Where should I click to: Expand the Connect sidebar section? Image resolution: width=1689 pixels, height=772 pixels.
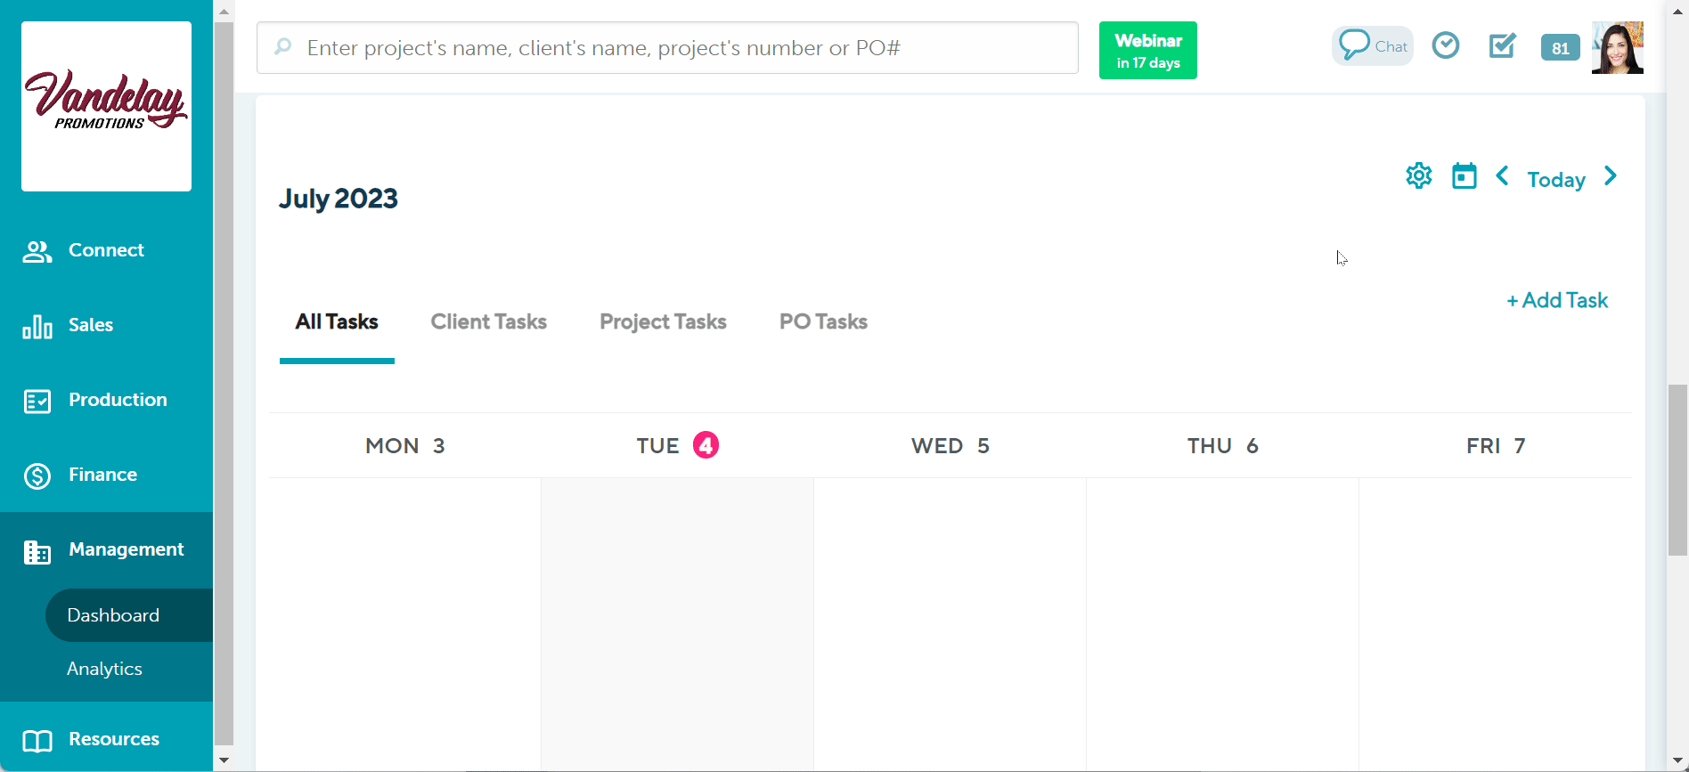coord(106,250)
